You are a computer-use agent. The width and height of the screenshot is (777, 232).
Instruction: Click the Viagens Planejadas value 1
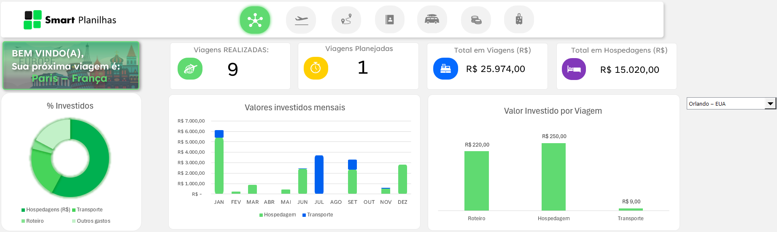coord(363,67)
